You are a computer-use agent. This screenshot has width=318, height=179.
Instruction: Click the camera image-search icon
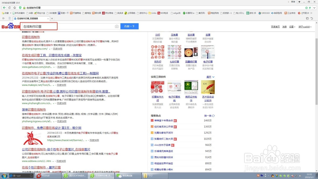[x=117, y=26]
